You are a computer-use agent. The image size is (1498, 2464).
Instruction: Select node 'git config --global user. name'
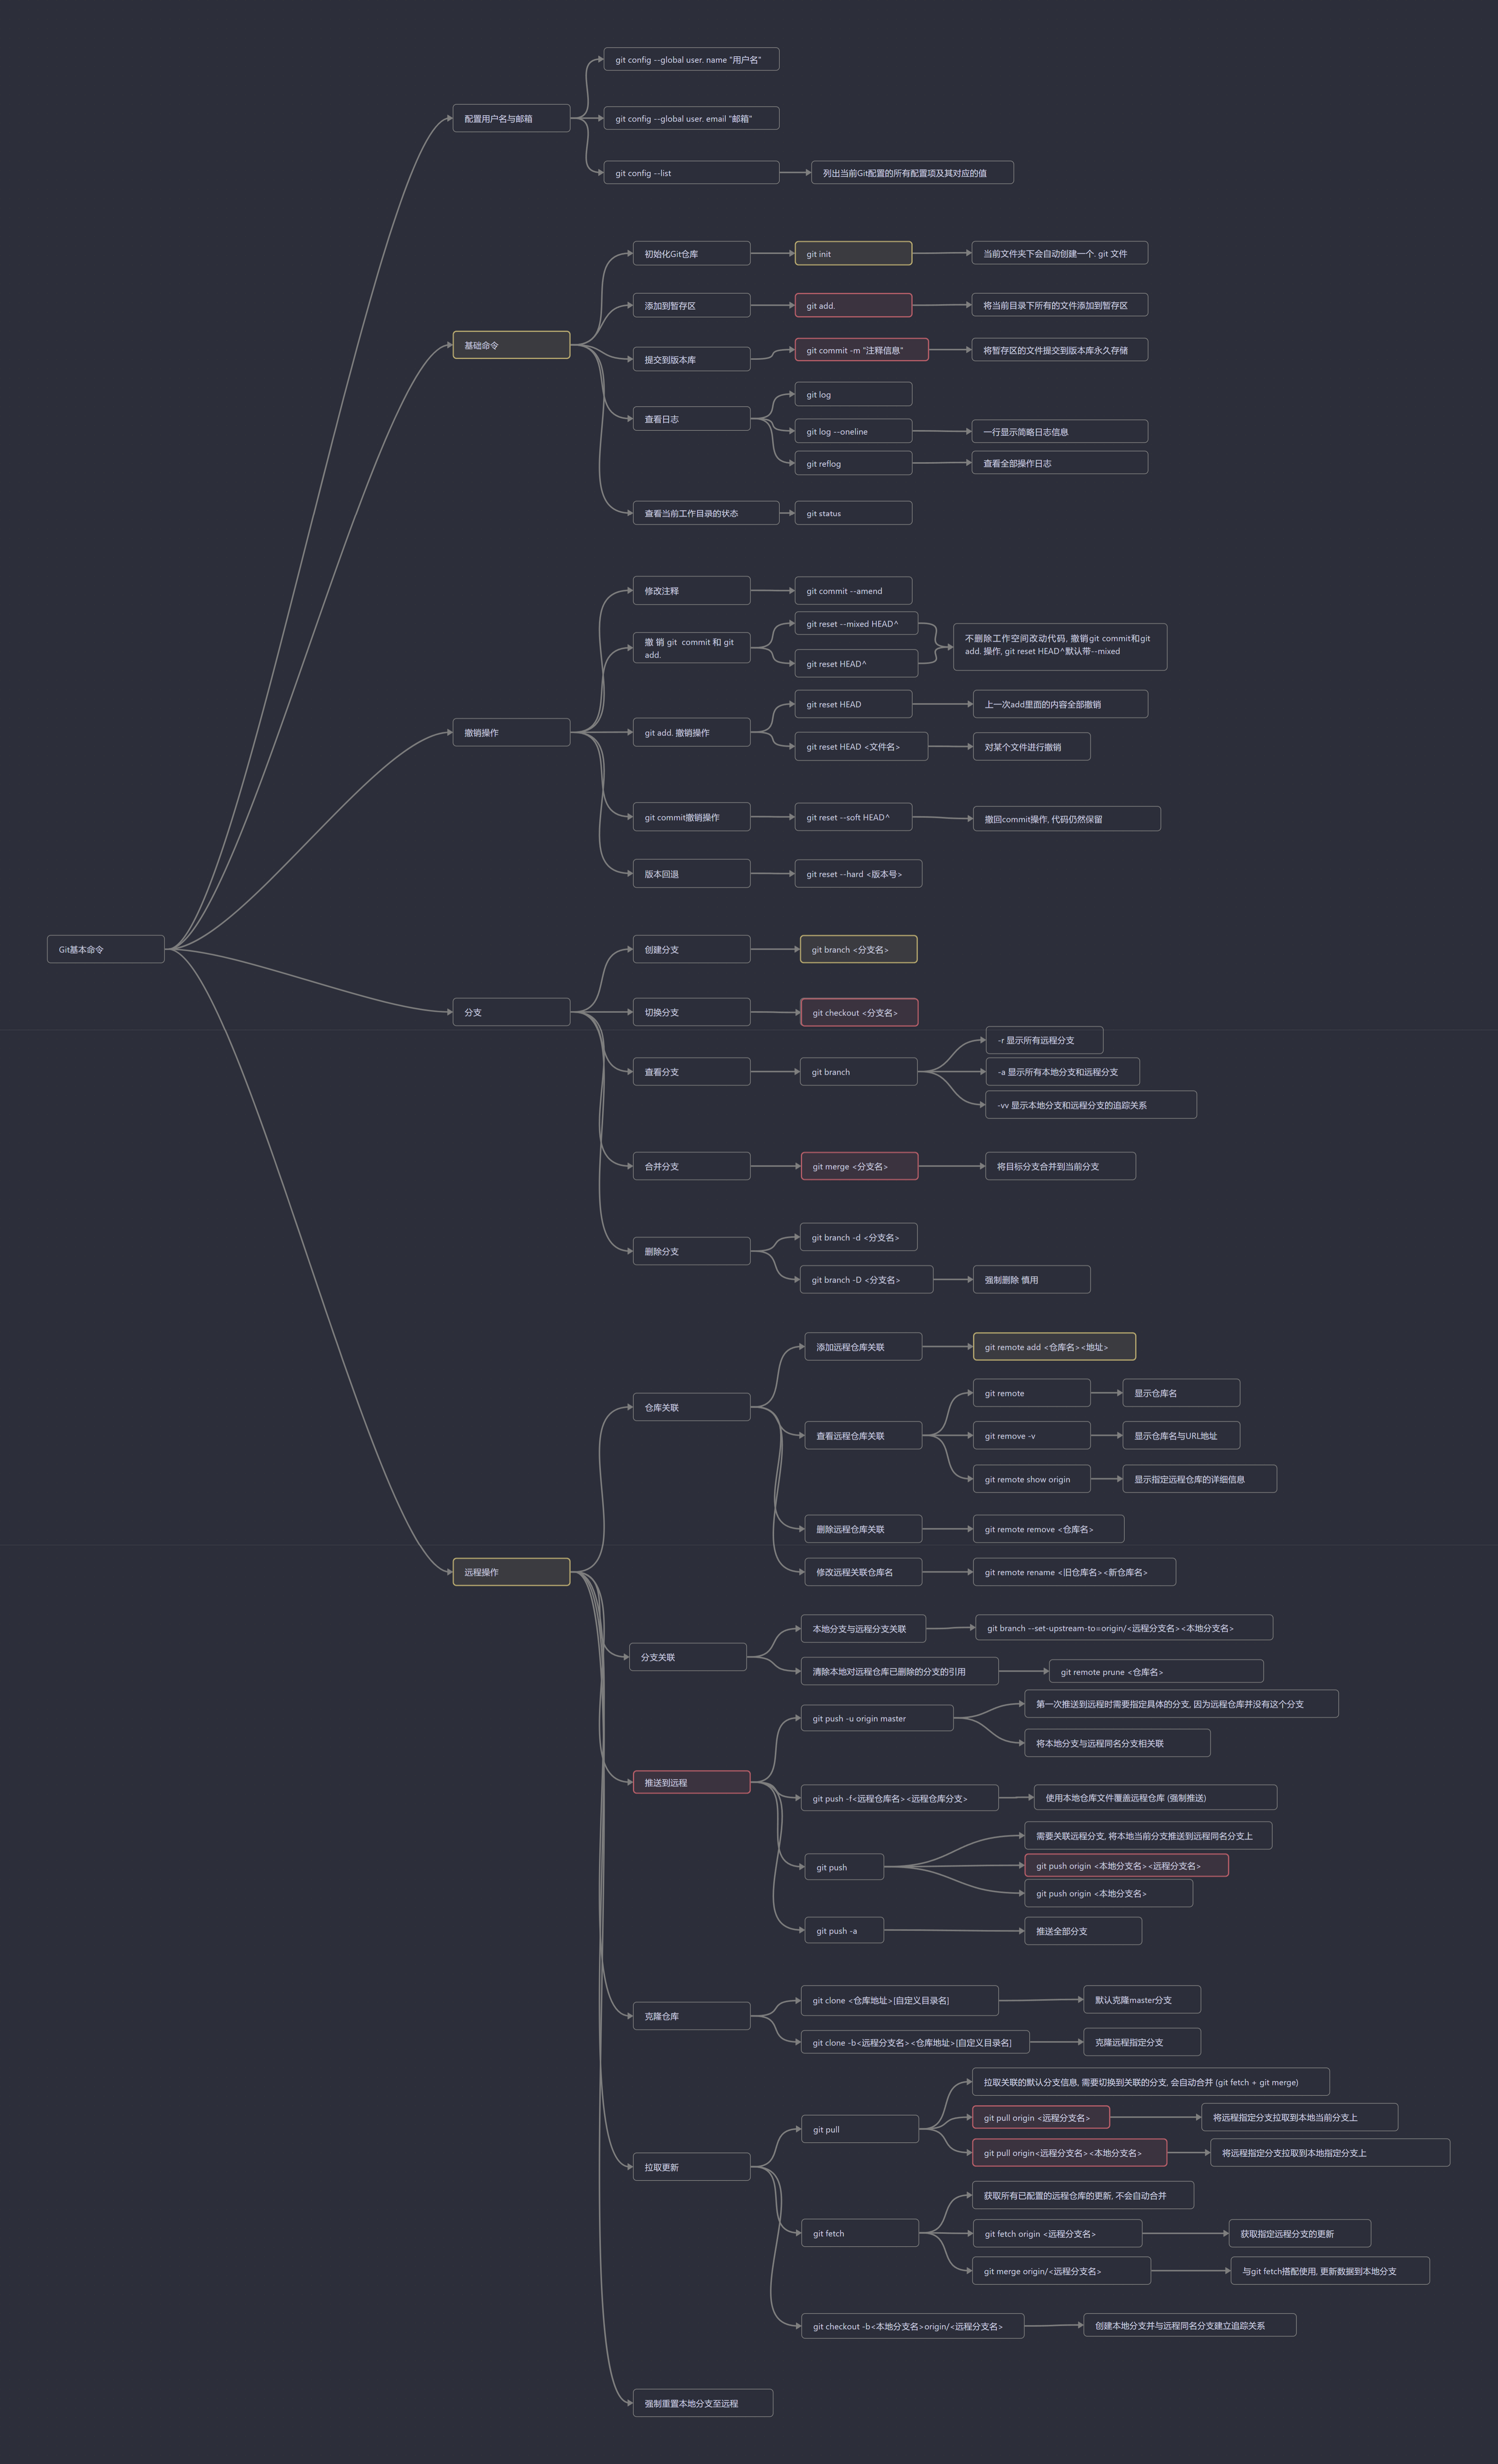click(x=691, y=59)
